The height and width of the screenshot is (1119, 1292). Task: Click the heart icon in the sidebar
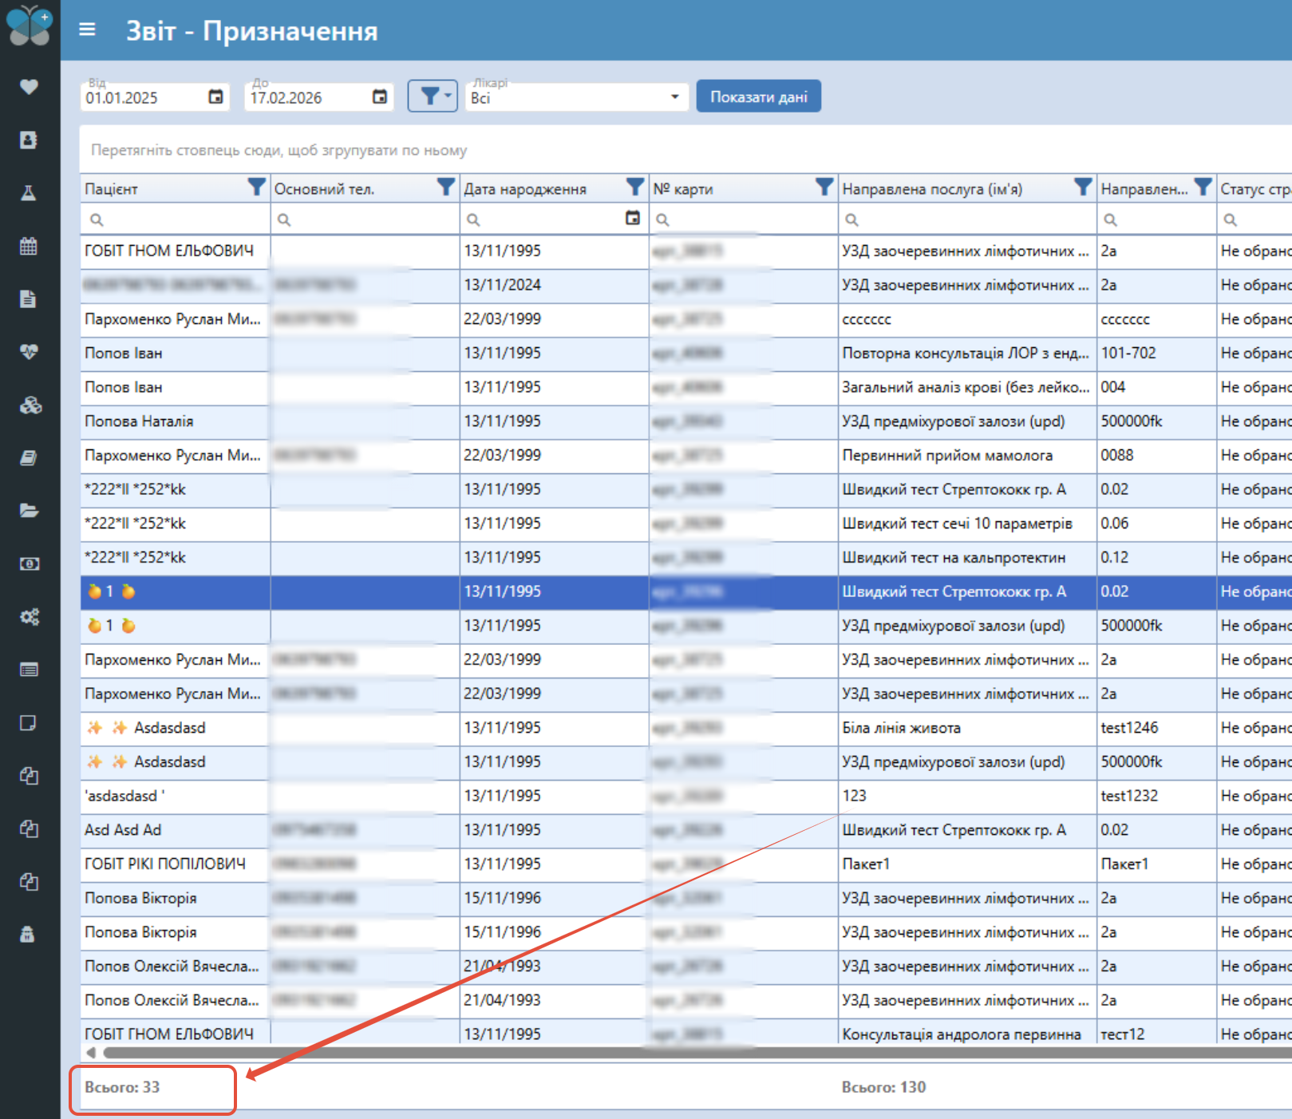tap(29, 87)
